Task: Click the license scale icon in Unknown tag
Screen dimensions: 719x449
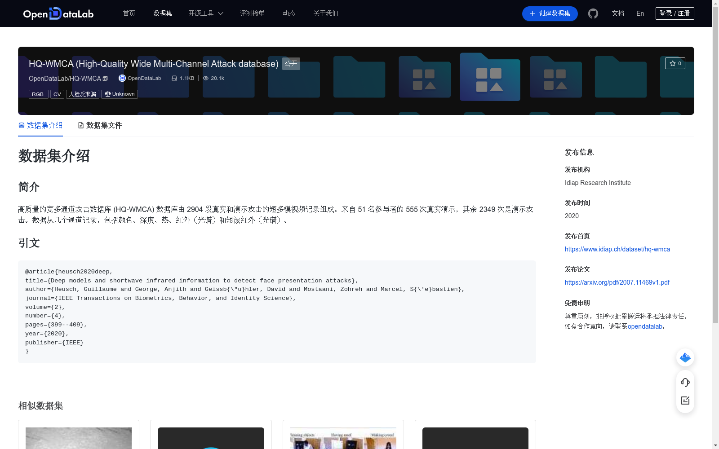Action: 107,94
